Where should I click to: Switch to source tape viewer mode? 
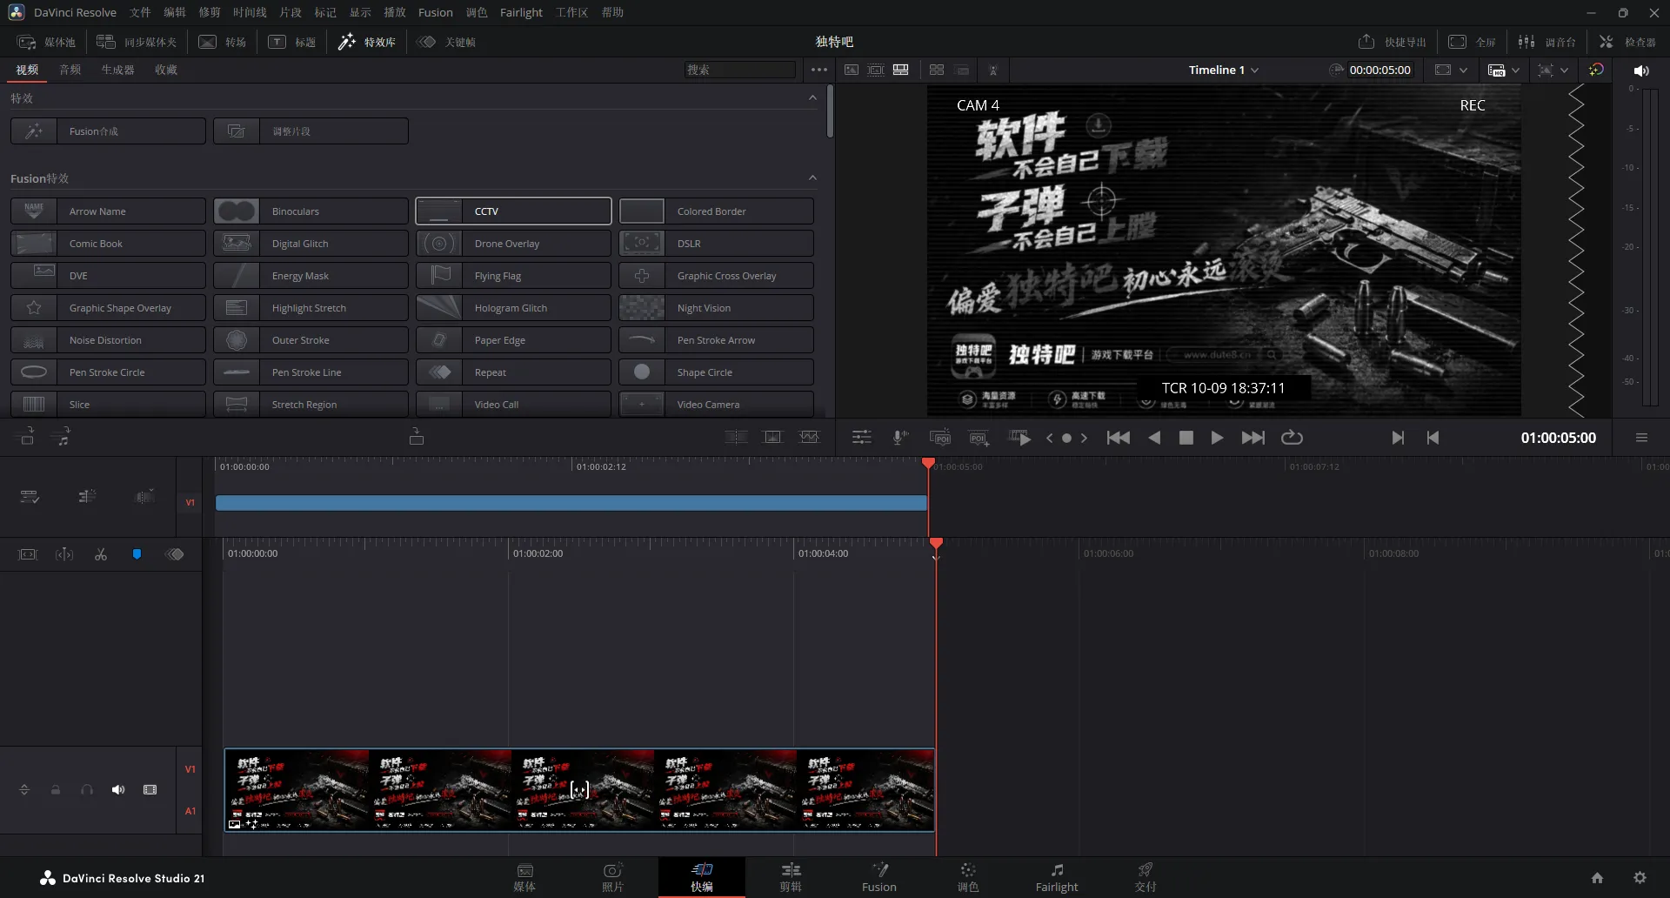[876, 70]
